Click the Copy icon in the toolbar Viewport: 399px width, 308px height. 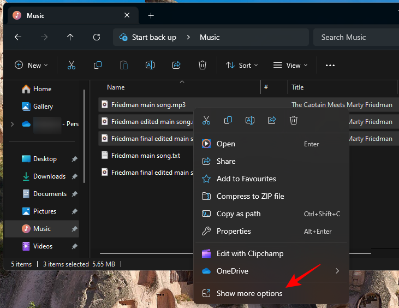pos(98,65)
